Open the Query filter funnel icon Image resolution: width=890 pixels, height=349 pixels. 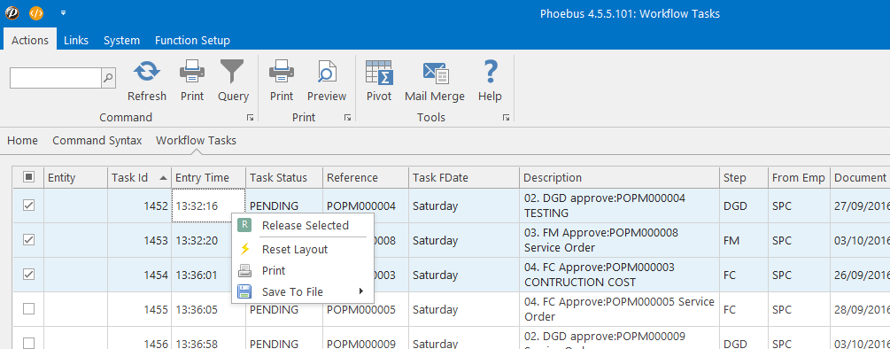coord(233,72)
